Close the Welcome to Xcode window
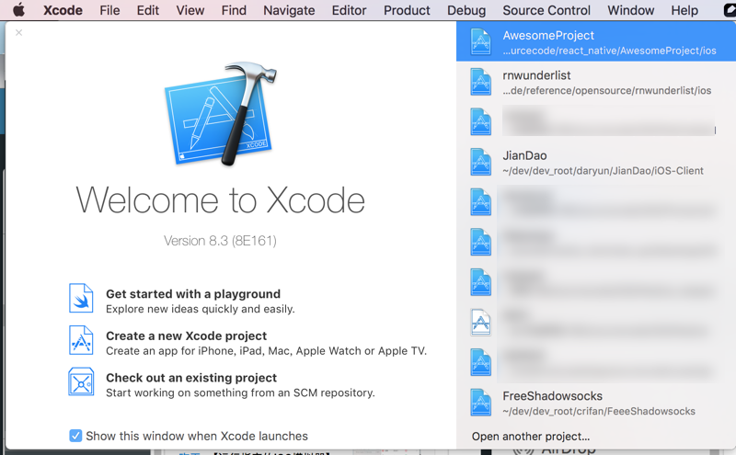The image size is (736, 455). click(x=18, y=32)
